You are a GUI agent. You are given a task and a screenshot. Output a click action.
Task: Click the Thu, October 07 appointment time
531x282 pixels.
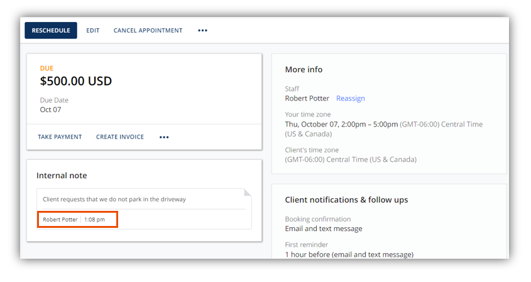click(341, 124)
